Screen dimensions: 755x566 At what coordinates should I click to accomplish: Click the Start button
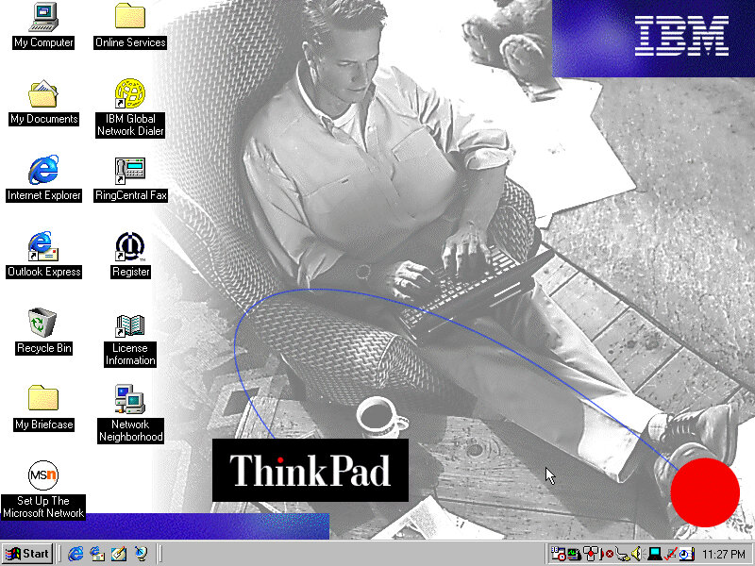pos(27,554)
